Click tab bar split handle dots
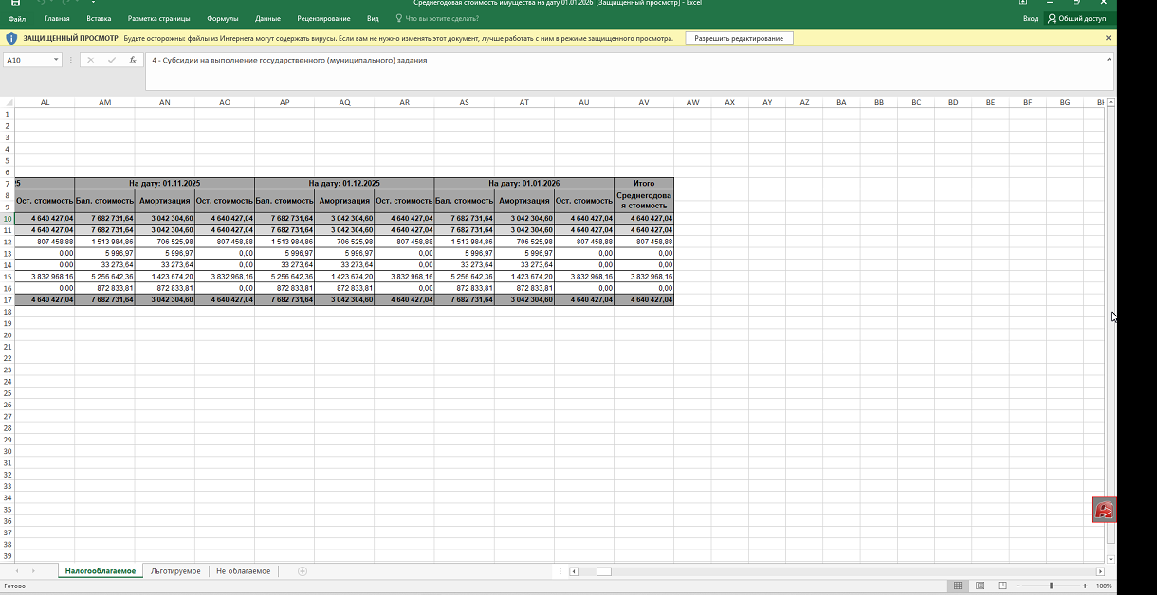This screenshot has height=595, width=1157. (x=560, y=571)
